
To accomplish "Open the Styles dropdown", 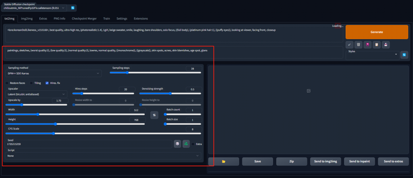I will tap(372, 54).
